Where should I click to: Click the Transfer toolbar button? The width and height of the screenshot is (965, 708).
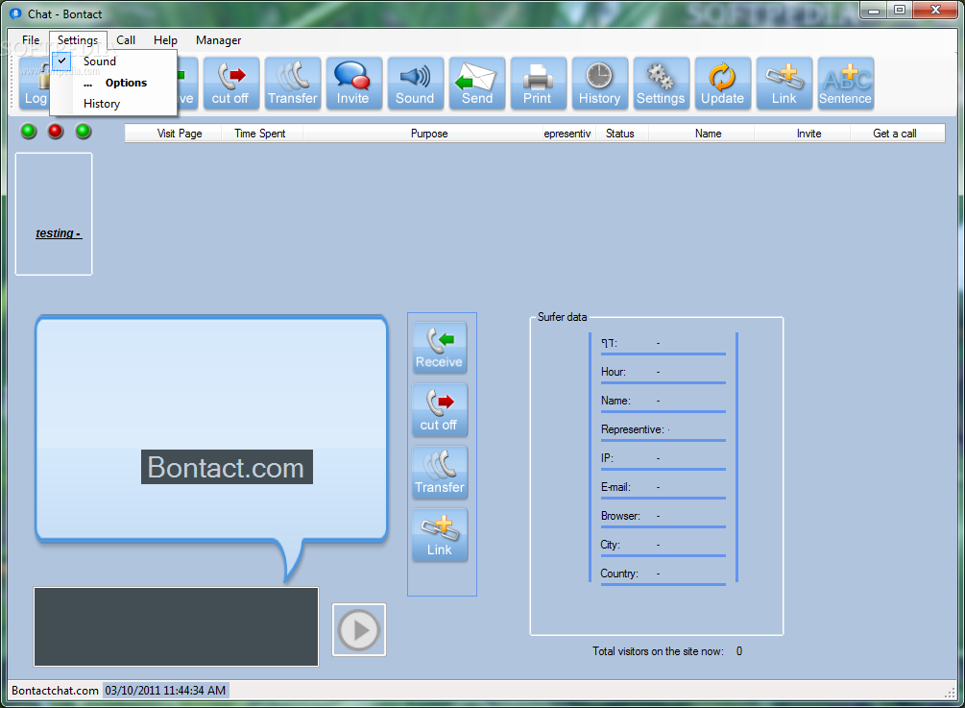point(292,84)
